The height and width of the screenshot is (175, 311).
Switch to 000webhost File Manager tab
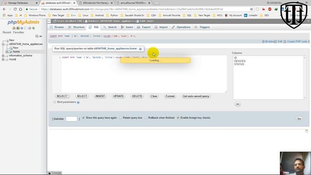[96, 3]
